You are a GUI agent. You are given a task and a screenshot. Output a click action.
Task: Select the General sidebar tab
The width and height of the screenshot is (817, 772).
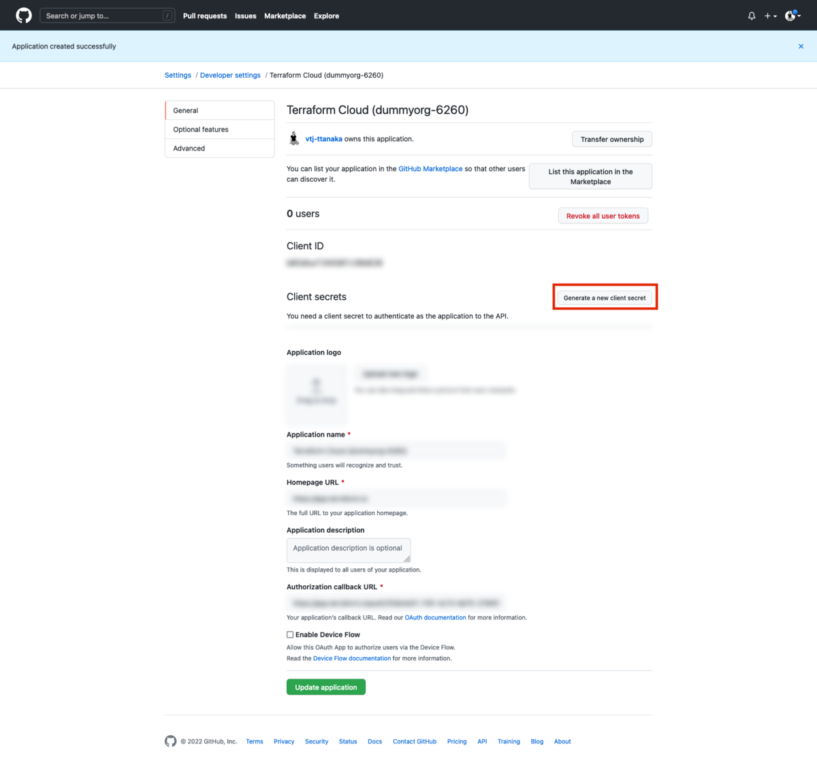[219, 110]
